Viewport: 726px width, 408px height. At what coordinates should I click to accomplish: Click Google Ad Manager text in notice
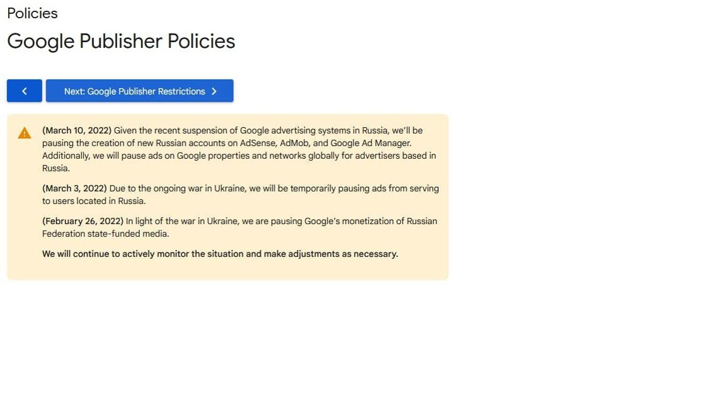point(371,143)
